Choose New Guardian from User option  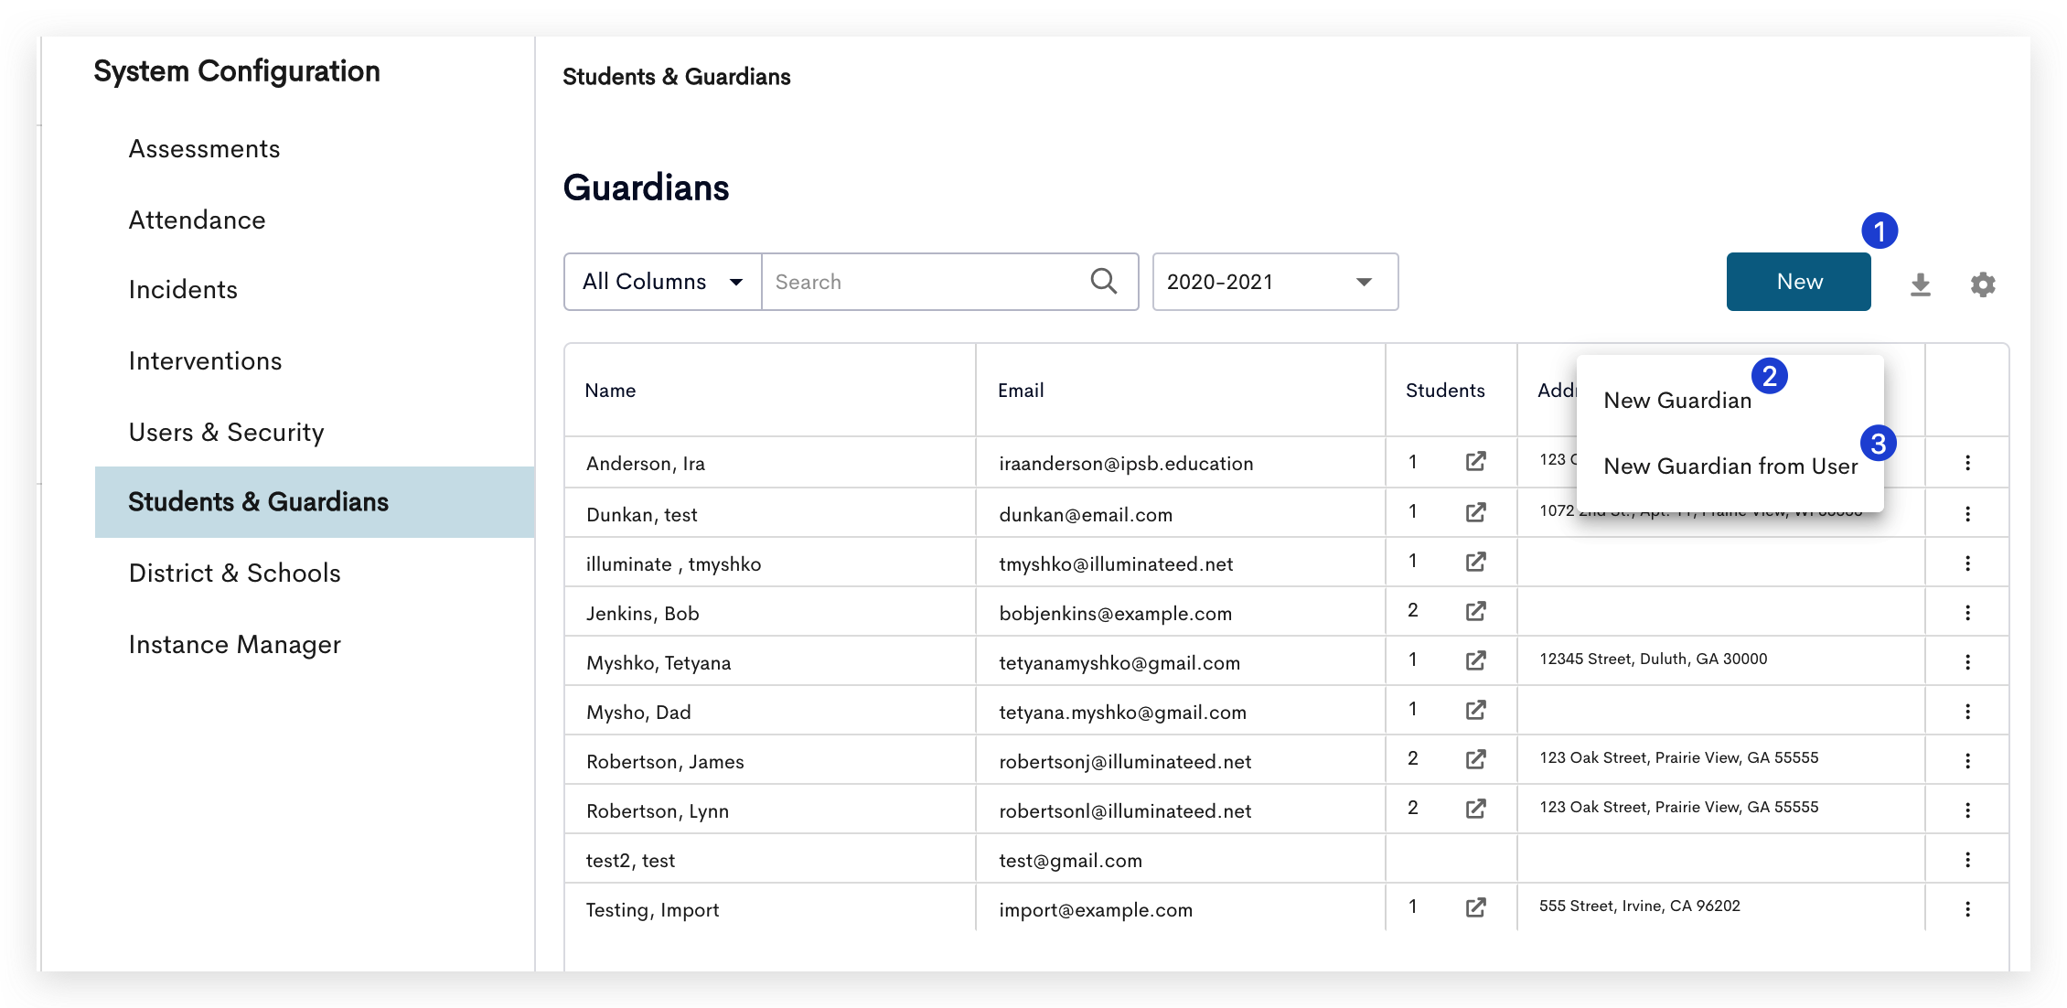point(1730,466)
